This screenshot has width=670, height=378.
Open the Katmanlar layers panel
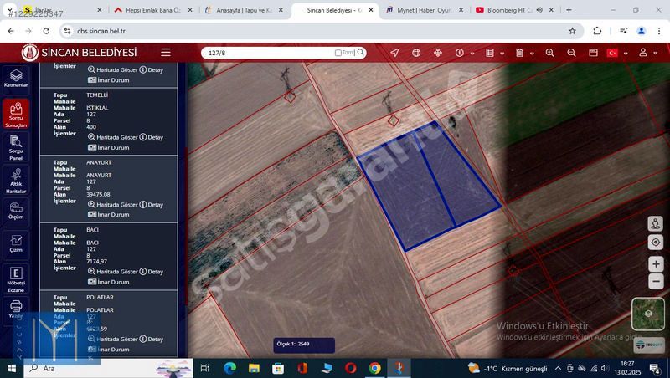tap(16, 79)
